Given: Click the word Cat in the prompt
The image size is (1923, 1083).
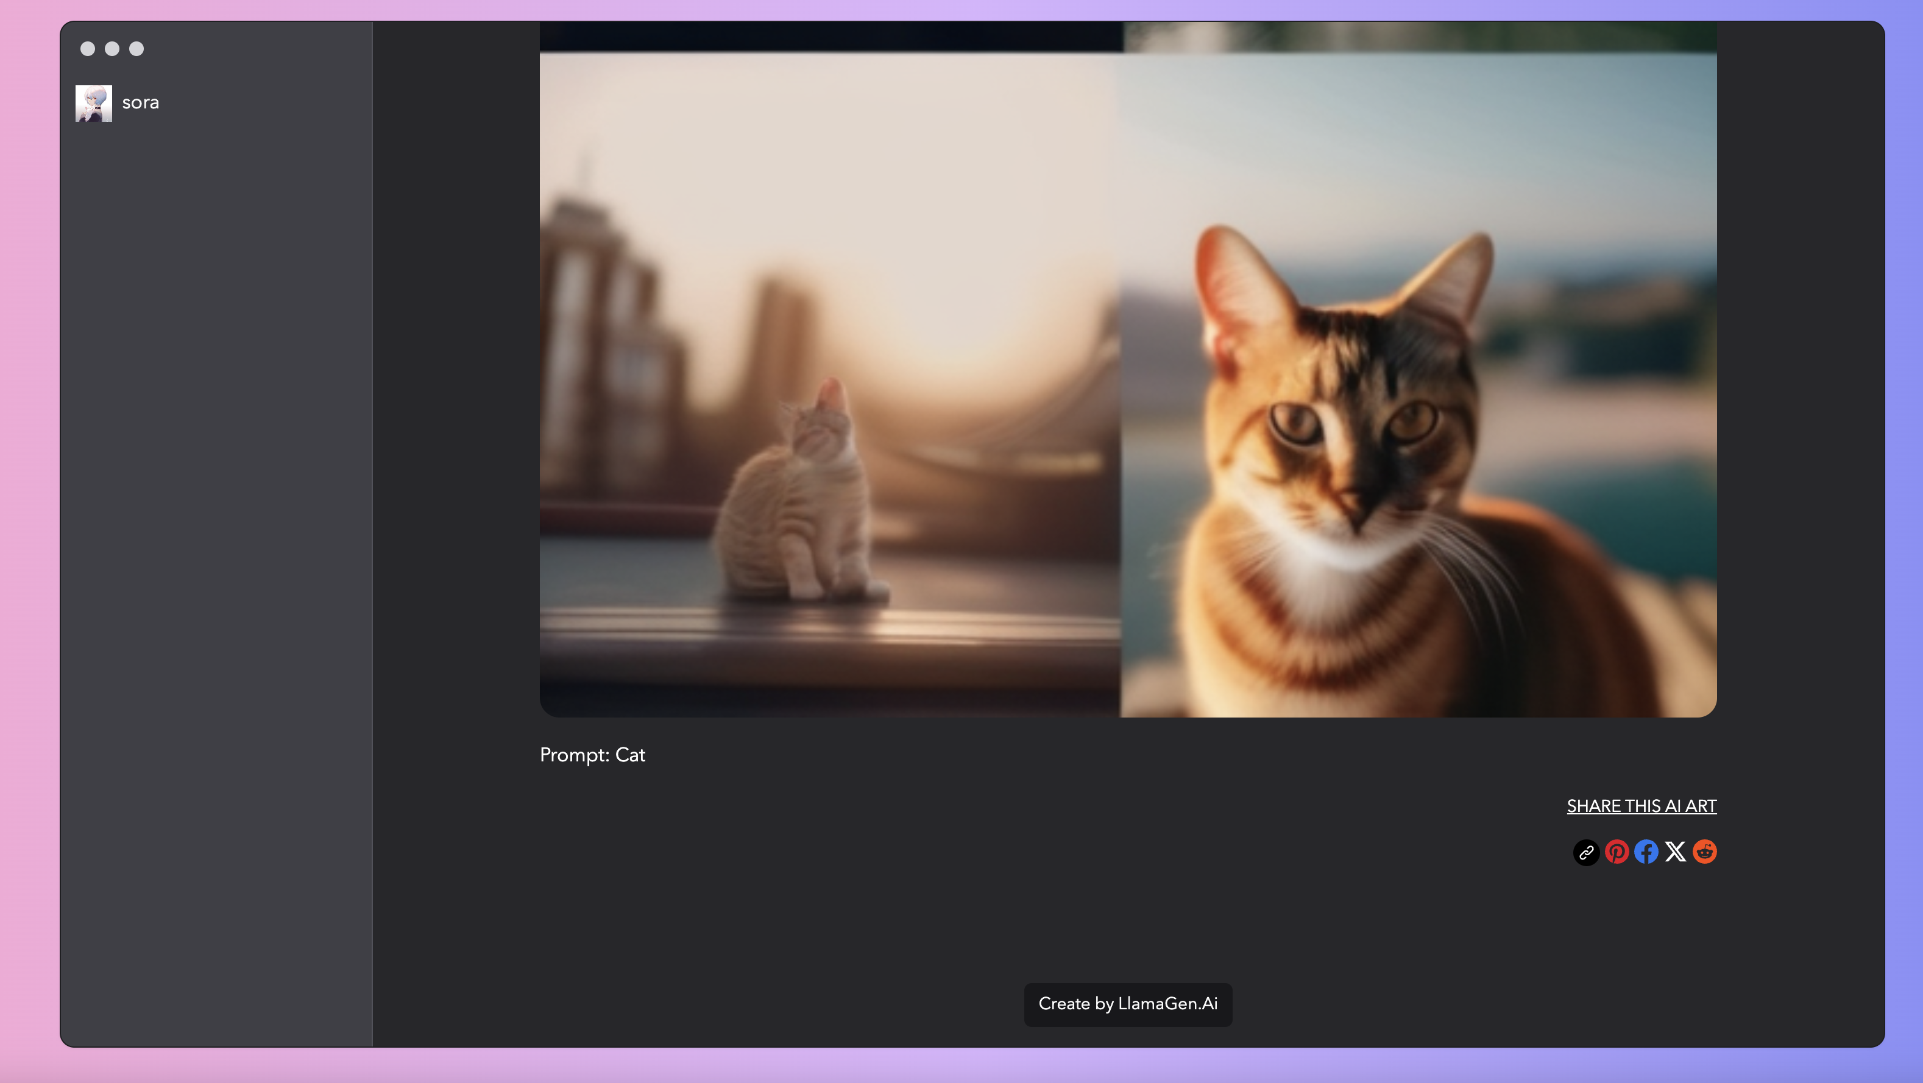Looking at the screenshot, I should 630,755.
